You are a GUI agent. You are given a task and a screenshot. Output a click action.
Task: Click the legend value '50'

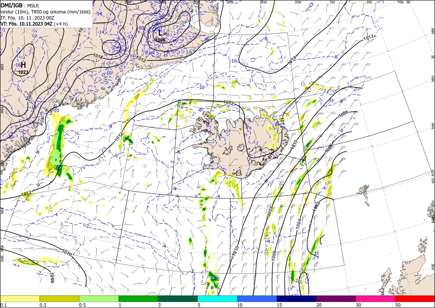pos(398,305)
